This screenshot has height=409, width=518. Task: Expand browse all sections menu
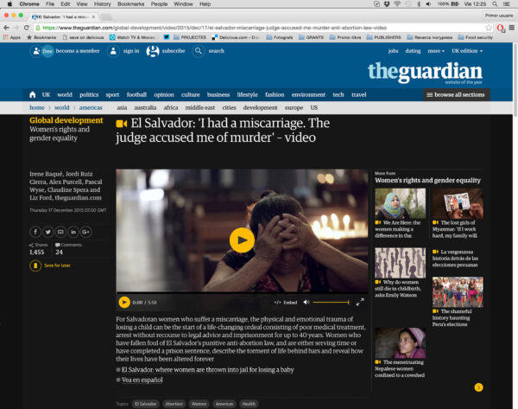[454, 94]
